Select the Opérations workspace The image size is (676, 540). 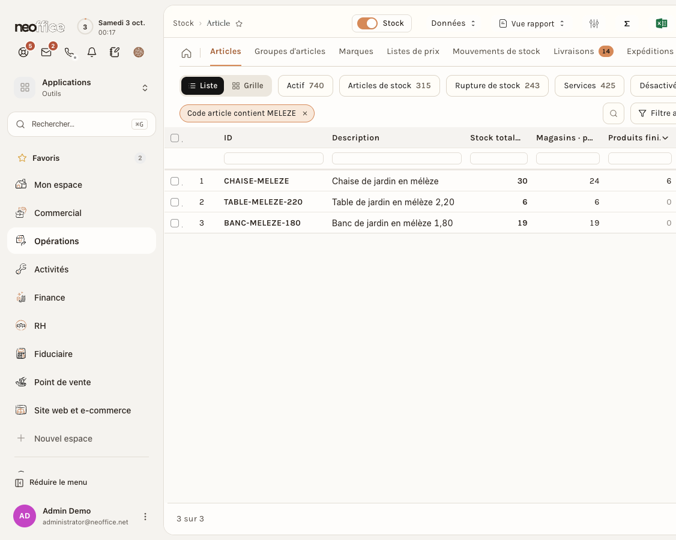point(82,241)
